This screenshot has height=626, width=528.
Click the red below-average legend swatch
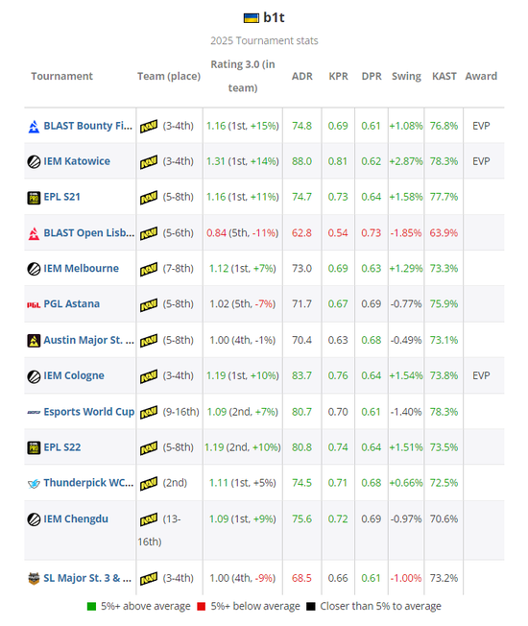(202, 607)
